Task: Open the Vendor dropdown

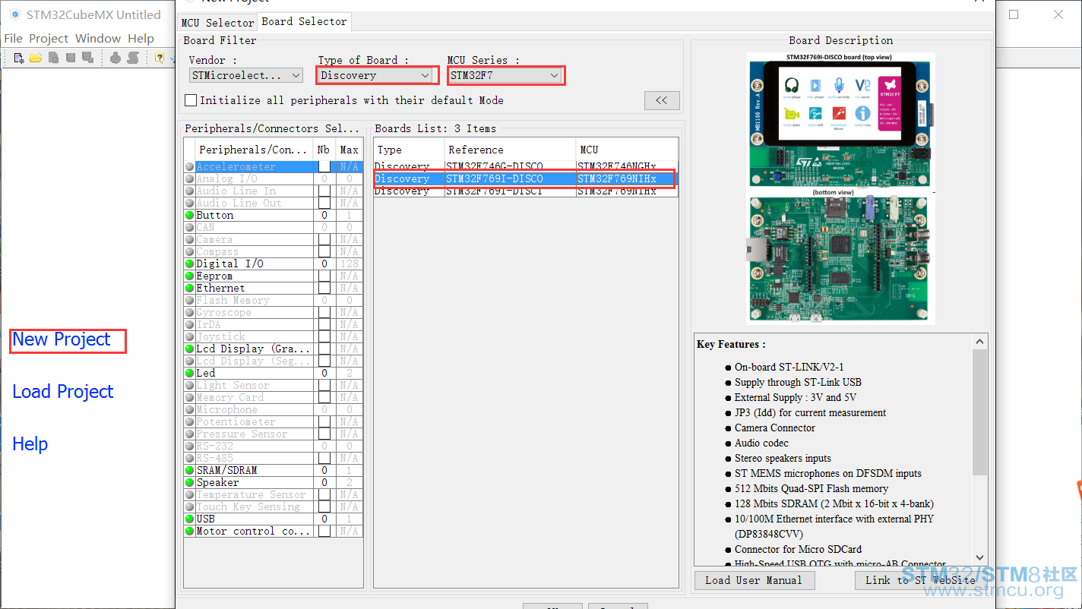Action: click(246, 75)
